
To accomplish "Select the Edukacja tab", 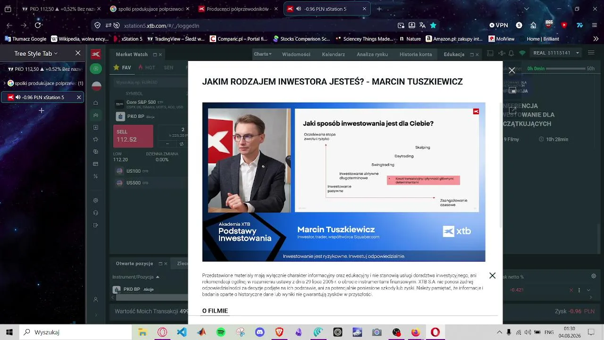I will pos(454,54).
